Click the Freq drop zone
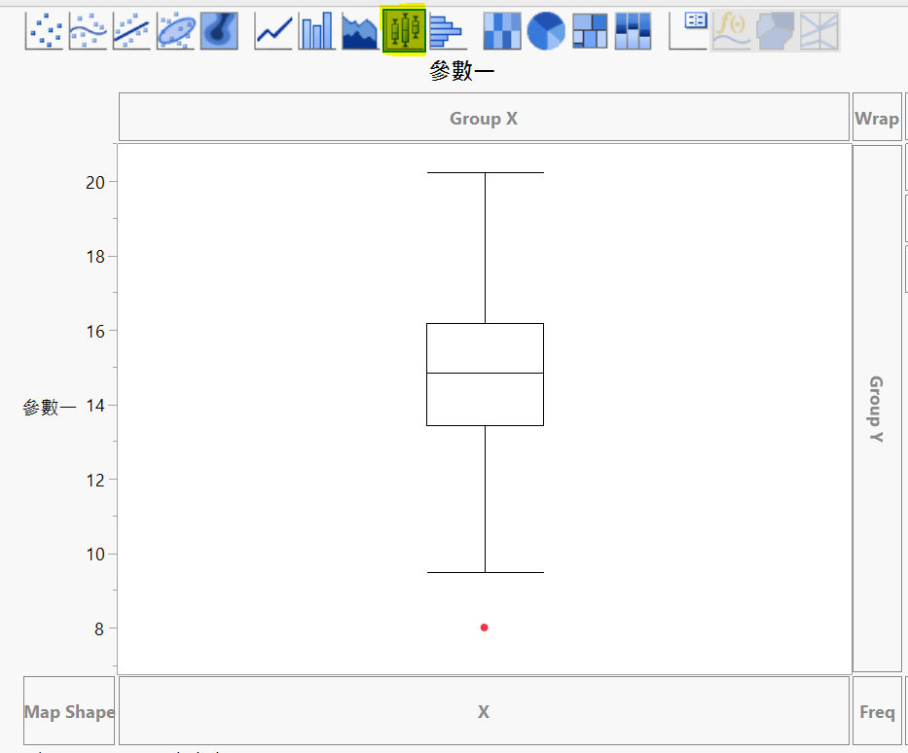The height and width of the screenshot is (753, 908). [x=877, y=711]
